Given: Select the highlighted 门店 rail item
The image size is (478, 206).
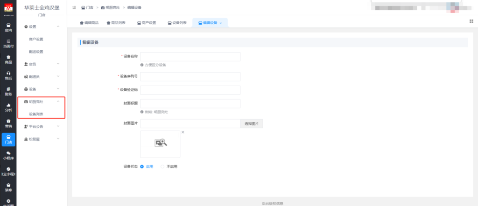Looking at the screenshot, I should [x=8, y=140].
